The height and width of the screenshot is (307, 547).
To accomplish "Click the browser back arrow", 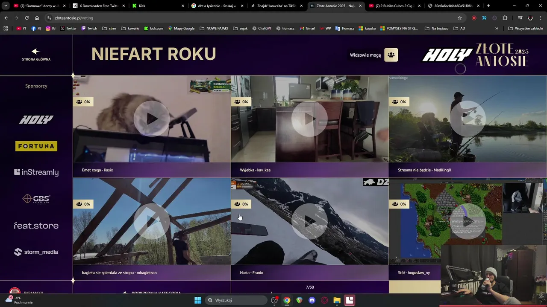I will tap(6, 18).
